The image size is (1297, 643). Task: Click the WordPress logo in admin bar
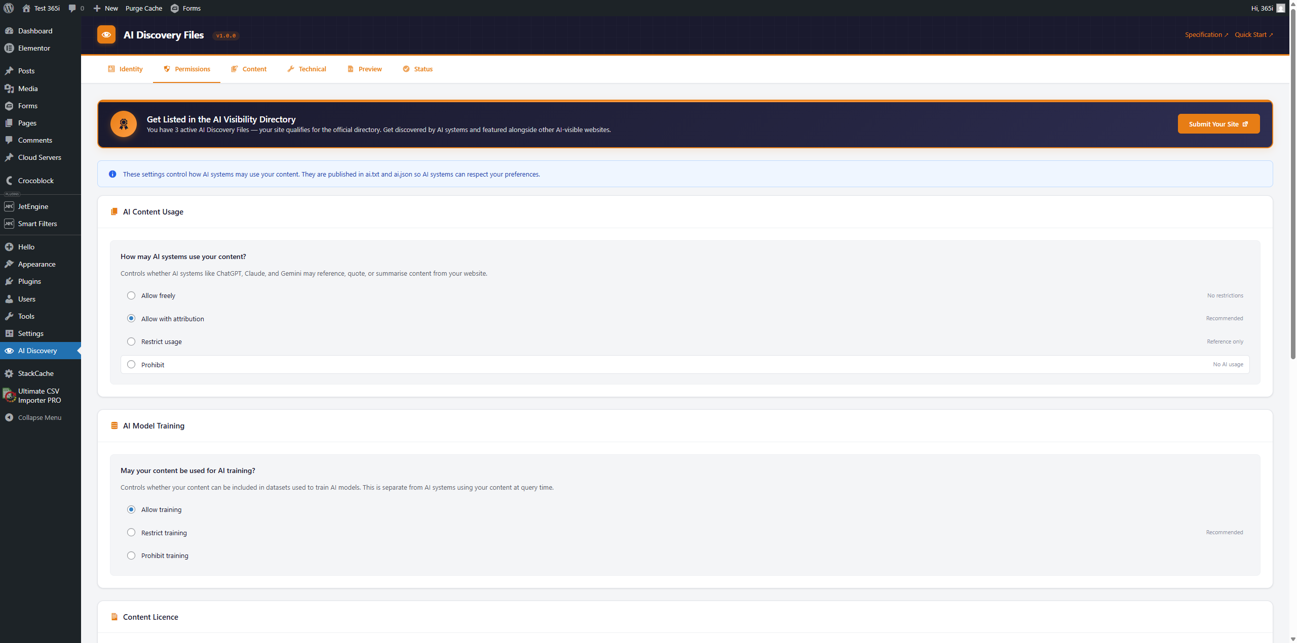(x=8, y=8)
